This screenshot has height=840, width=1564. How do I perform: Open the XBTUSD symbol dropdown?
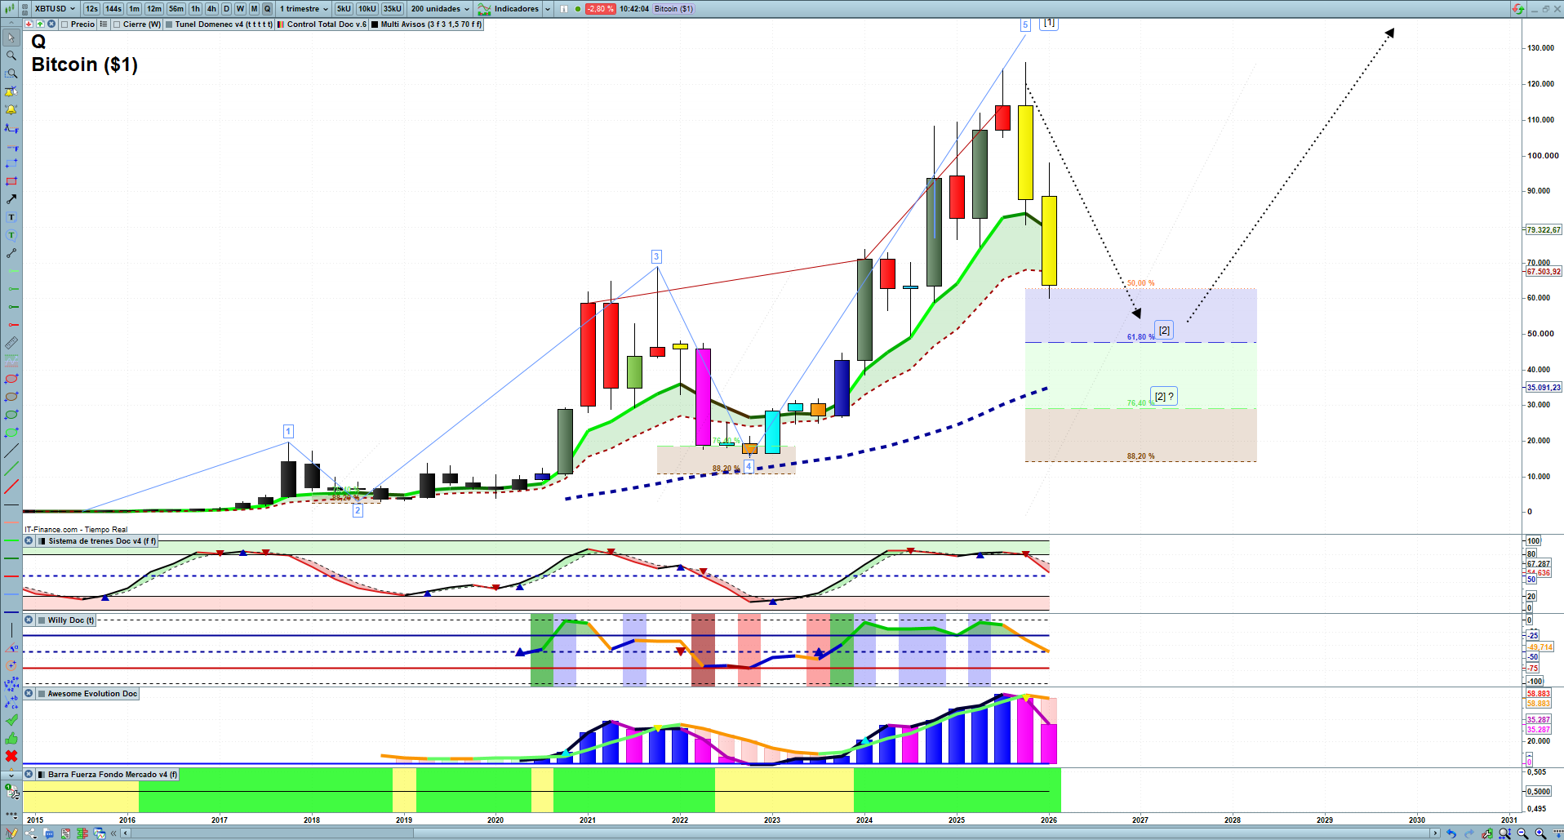(55, 9)
